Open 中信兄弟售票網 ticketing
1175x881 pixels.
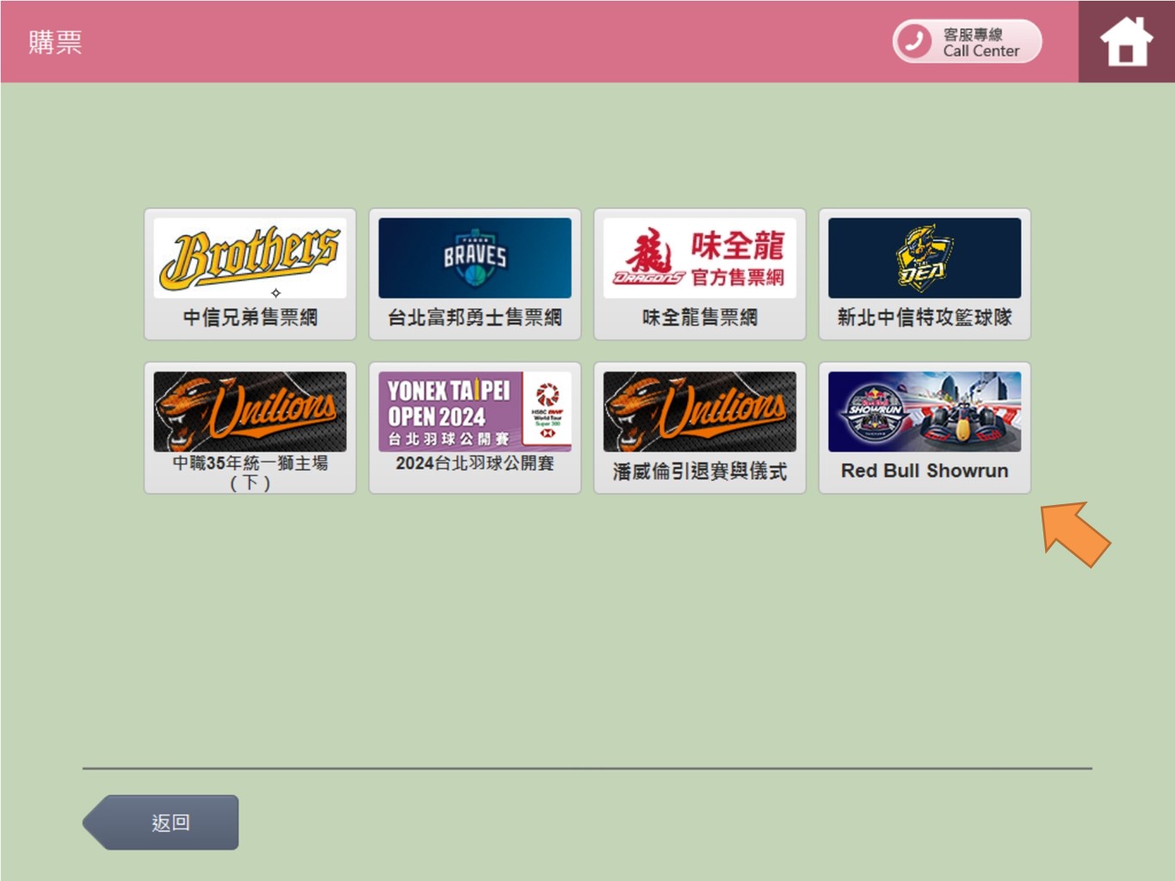250,317
